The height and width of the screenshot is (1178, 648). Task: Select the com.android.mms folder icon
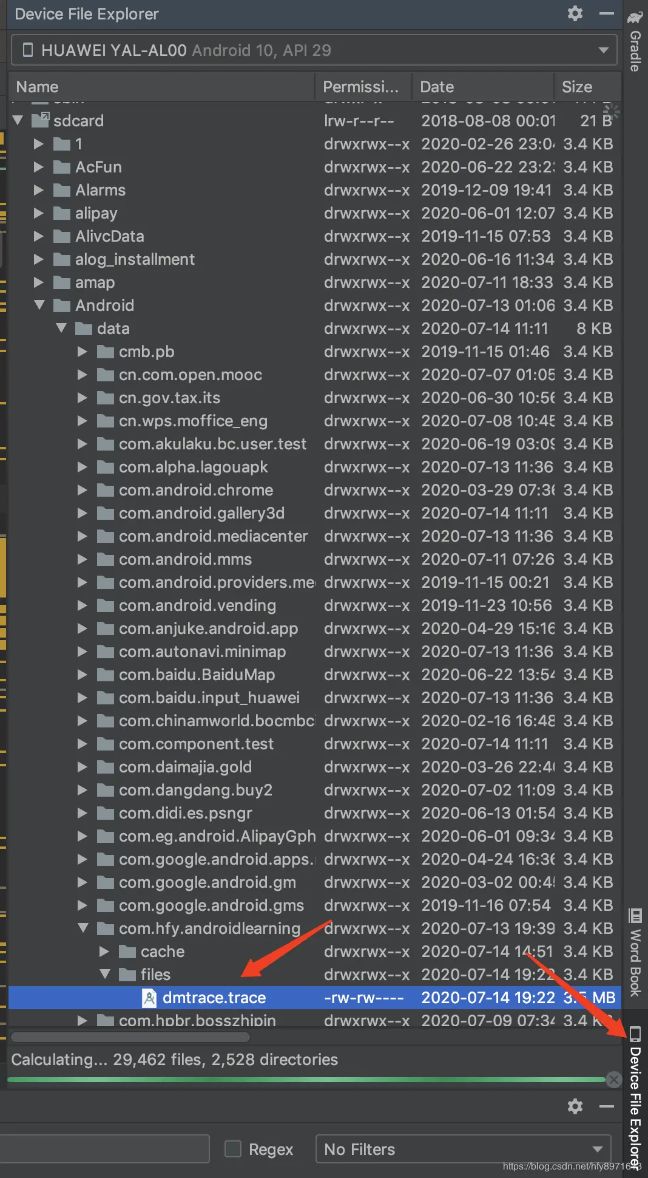[106, 559]
